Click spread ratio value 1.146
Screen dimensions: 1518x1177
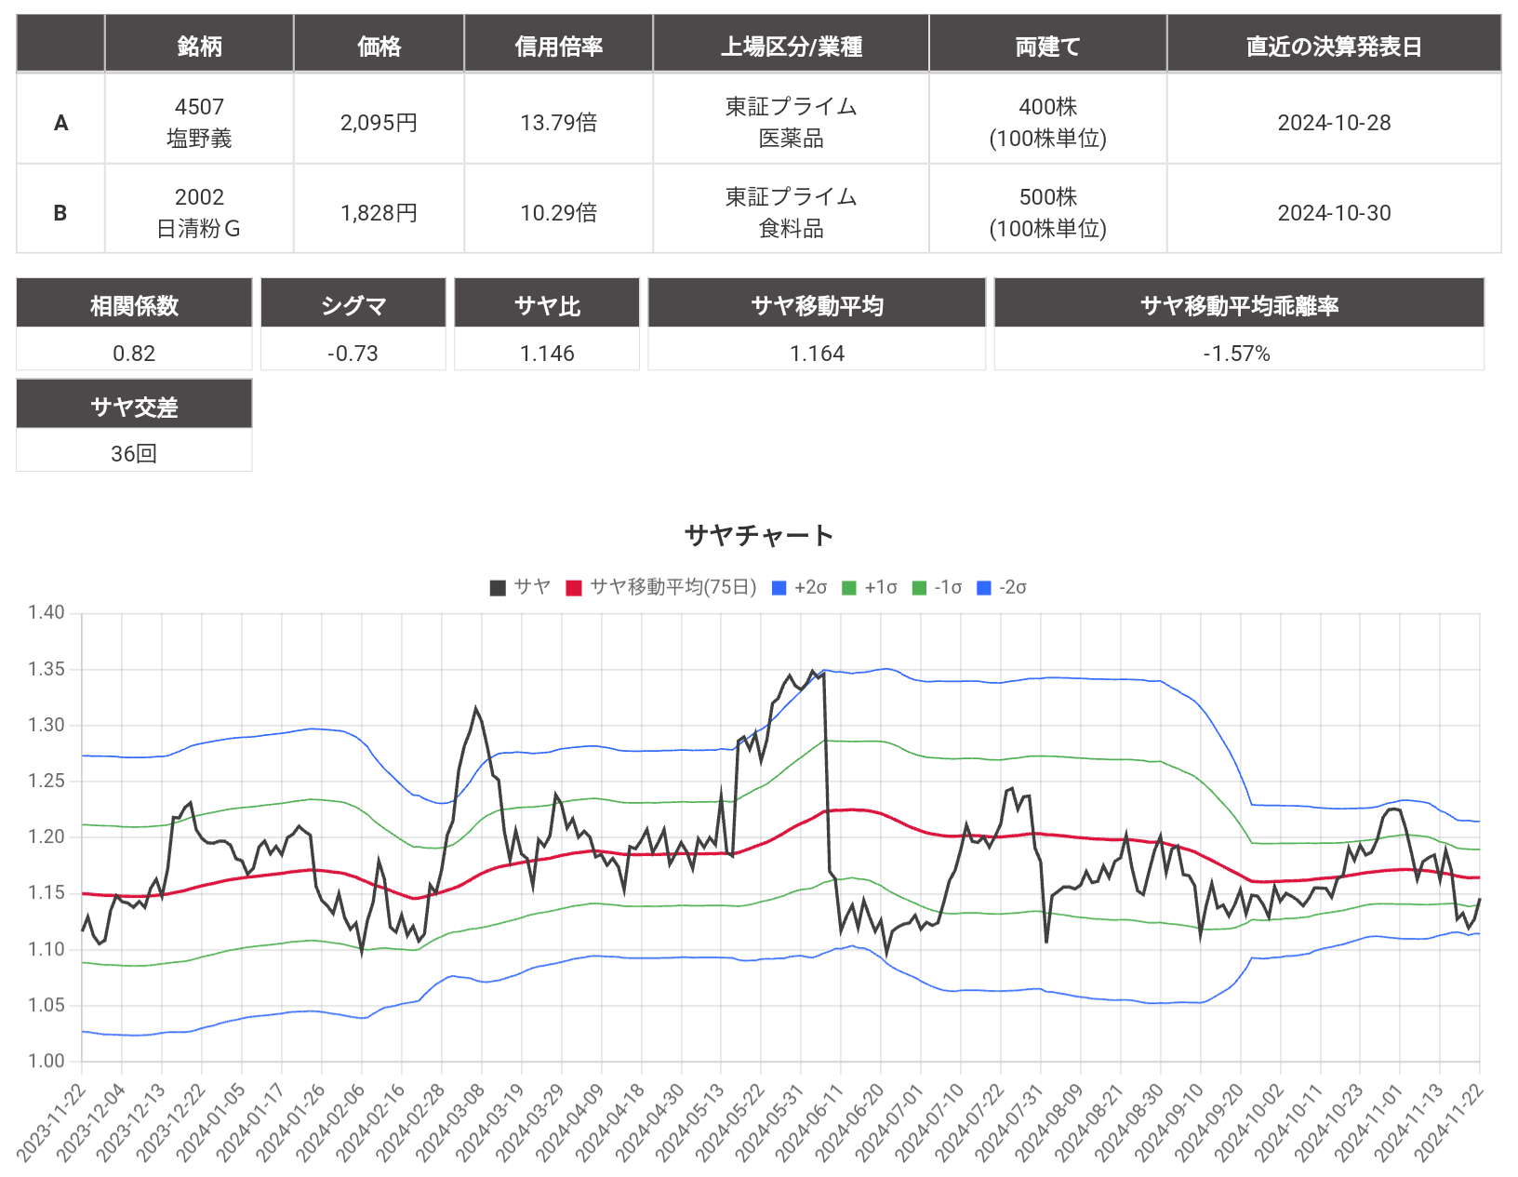point(547,353)
